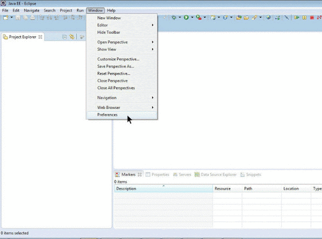The width and height of the screenshot is (322, 239).
Task: Sort by the Description column header
Action: (164, 188)
